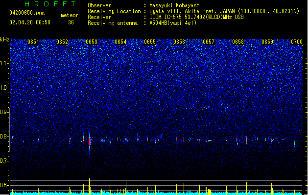Image resolution: width=308 pixels, height=195 pixels.
Task: Click the A504HB(yagi 4el) antenna text
Action: tap(173, 23)
